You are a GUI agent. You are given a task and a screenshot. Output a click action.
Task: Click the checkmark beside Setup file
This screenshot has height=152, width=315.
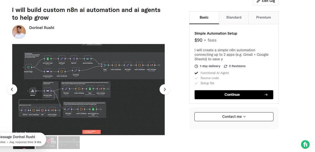[x=196, y=83]
